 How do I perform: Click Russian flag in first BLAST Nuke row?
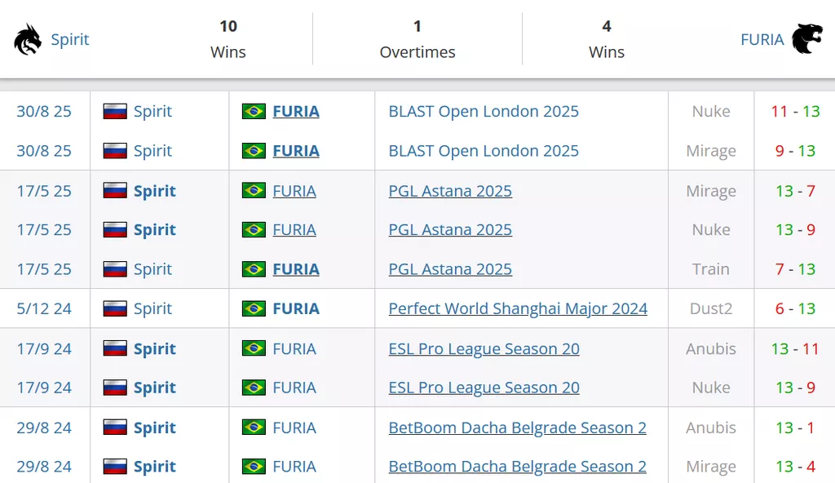(115, 112)
